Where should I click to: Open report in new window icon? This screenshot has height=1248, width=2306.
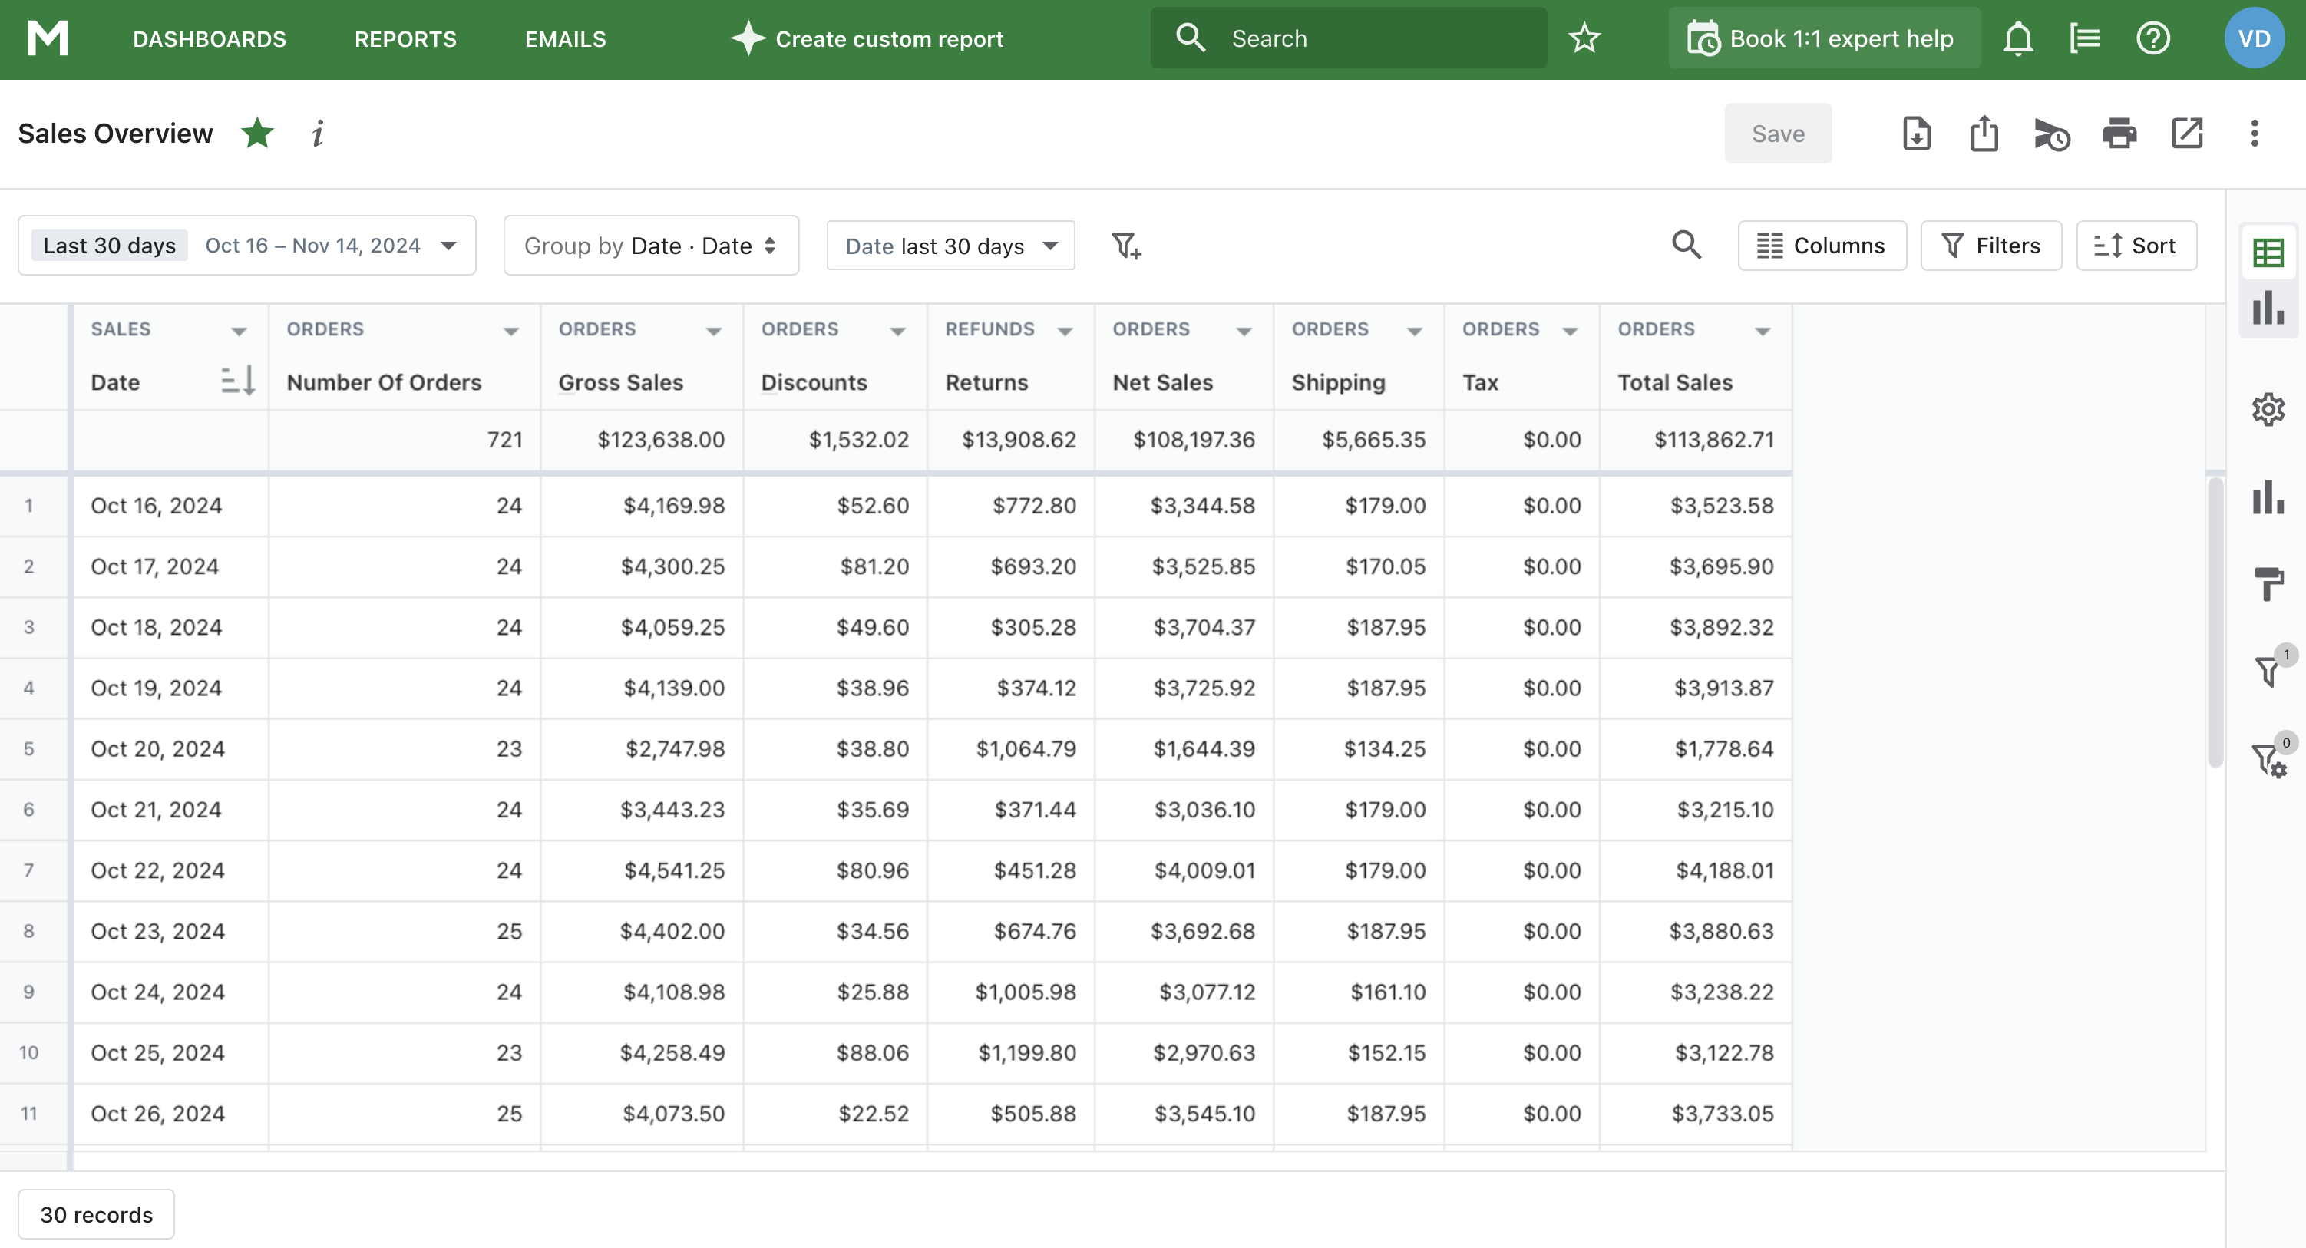point(2186,134)
